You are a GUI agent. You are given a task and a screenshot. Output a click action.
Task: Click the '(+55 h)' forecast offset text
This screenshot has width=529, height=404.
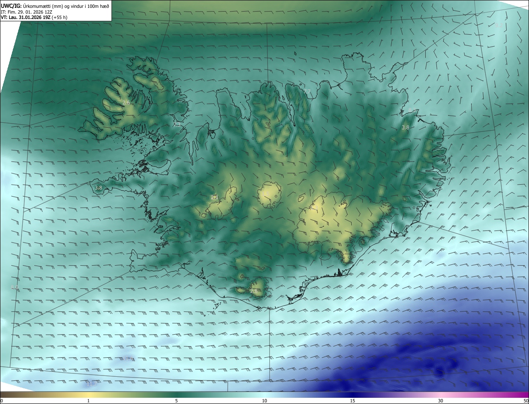pos(60,17)
